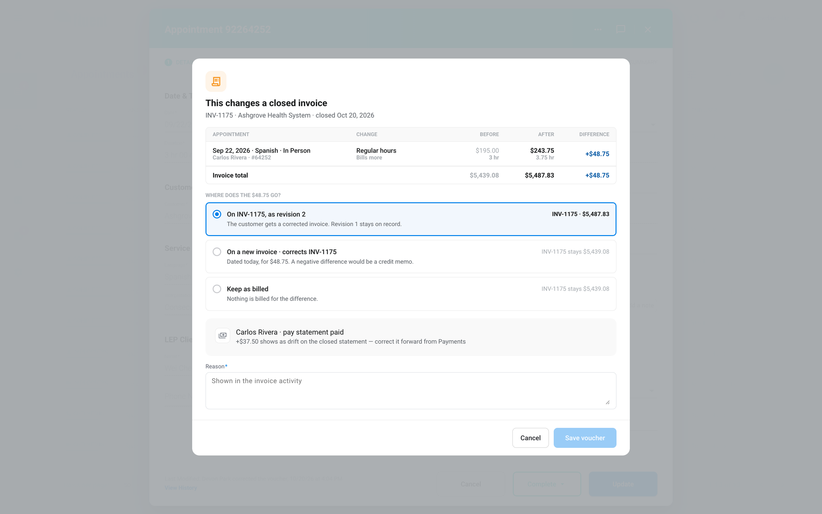822x514 pixels.
Task: Open the more options ellipsis in appointment header
Action: 598,30
